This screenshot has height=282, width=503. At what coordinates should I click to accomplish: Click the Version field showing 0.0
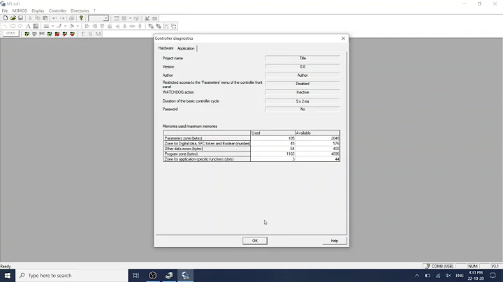[x=302, y=66]
